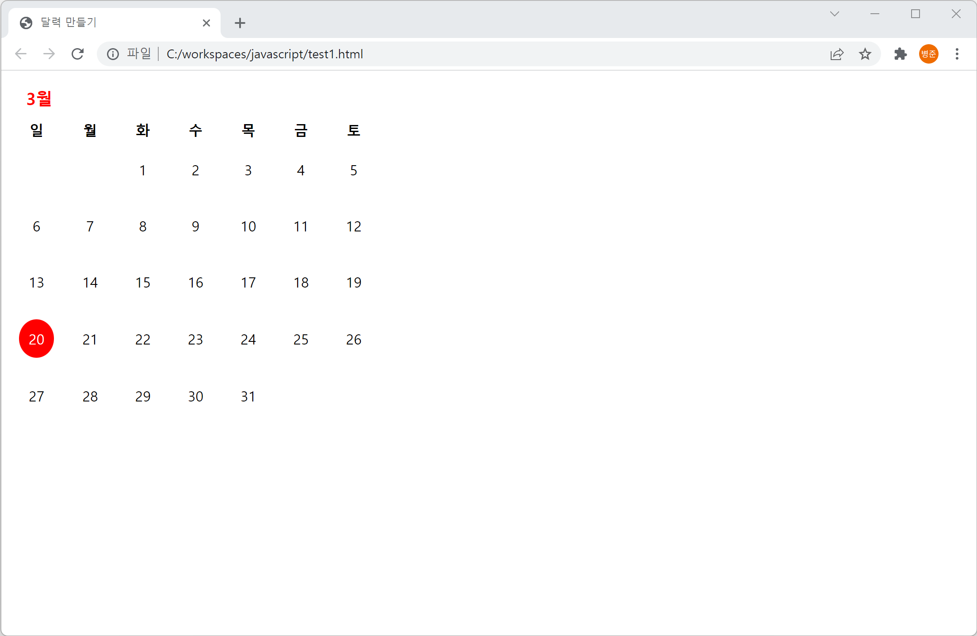The height and width of the screenshot is (636, 977).
Task: Click date 31 in the calendar
Action: 248,396
